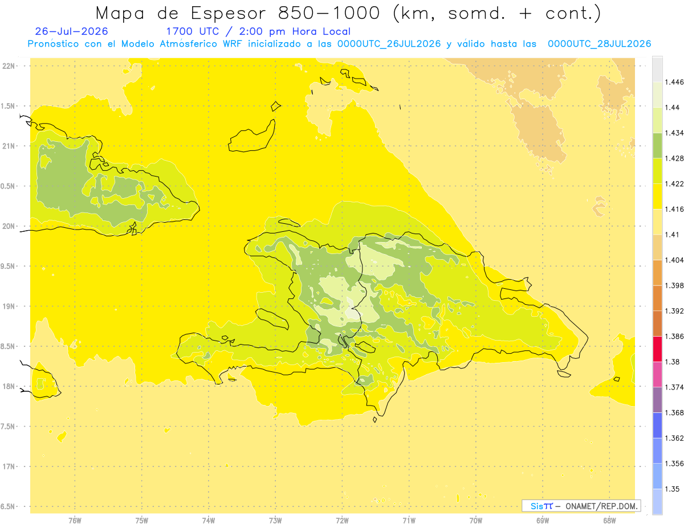Click the 18N latitude label
Screen dimensions: 684x528
9,386
